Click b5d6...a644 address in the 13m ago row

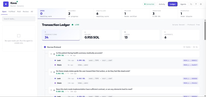[x=83, y=83]
